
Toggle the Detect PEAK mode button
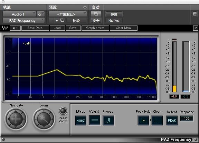coord(172,121)
